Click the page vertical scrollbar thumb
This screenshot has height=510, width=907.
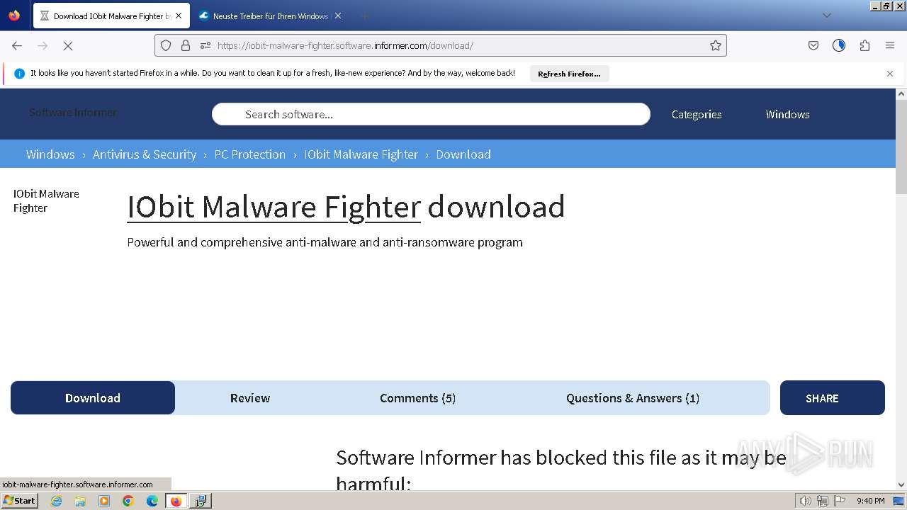(901, 147)
